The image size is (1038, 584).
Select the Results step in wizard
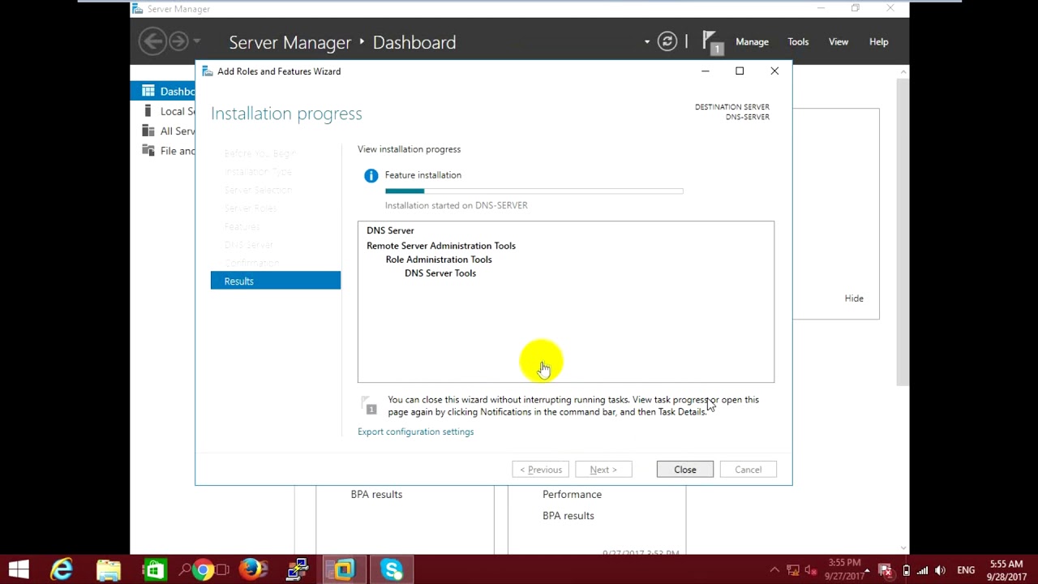[x=276, y=281]
